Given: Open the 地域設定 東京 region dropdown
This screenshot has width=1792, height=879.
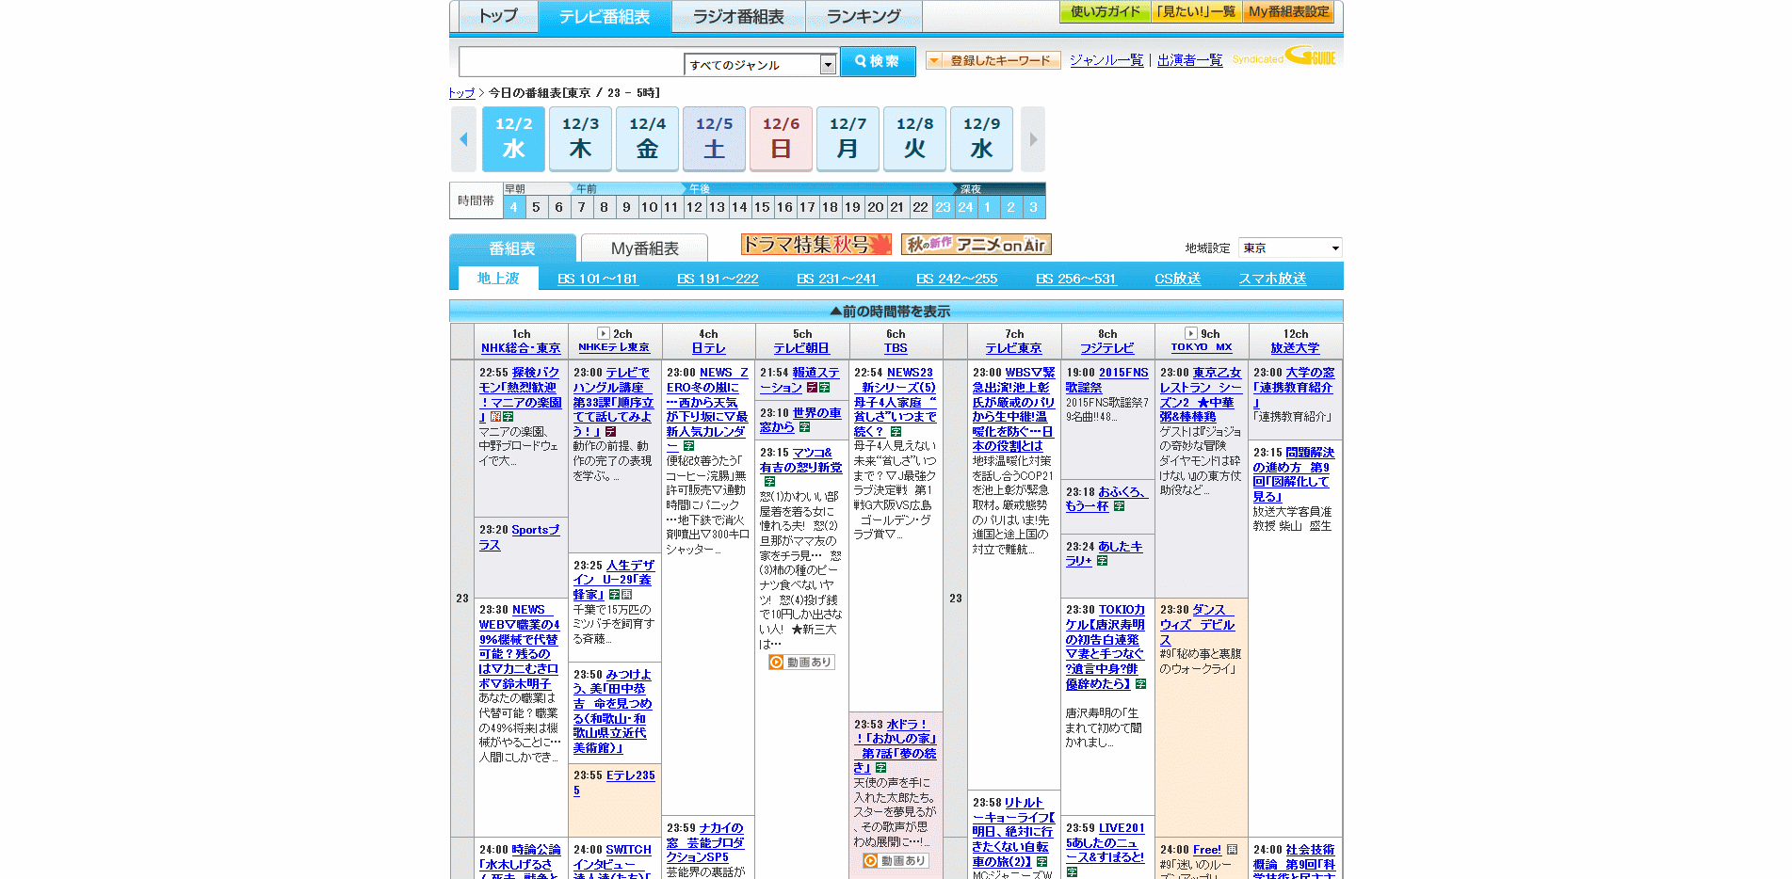Looking at the screenshot, I should point(1290,248).
